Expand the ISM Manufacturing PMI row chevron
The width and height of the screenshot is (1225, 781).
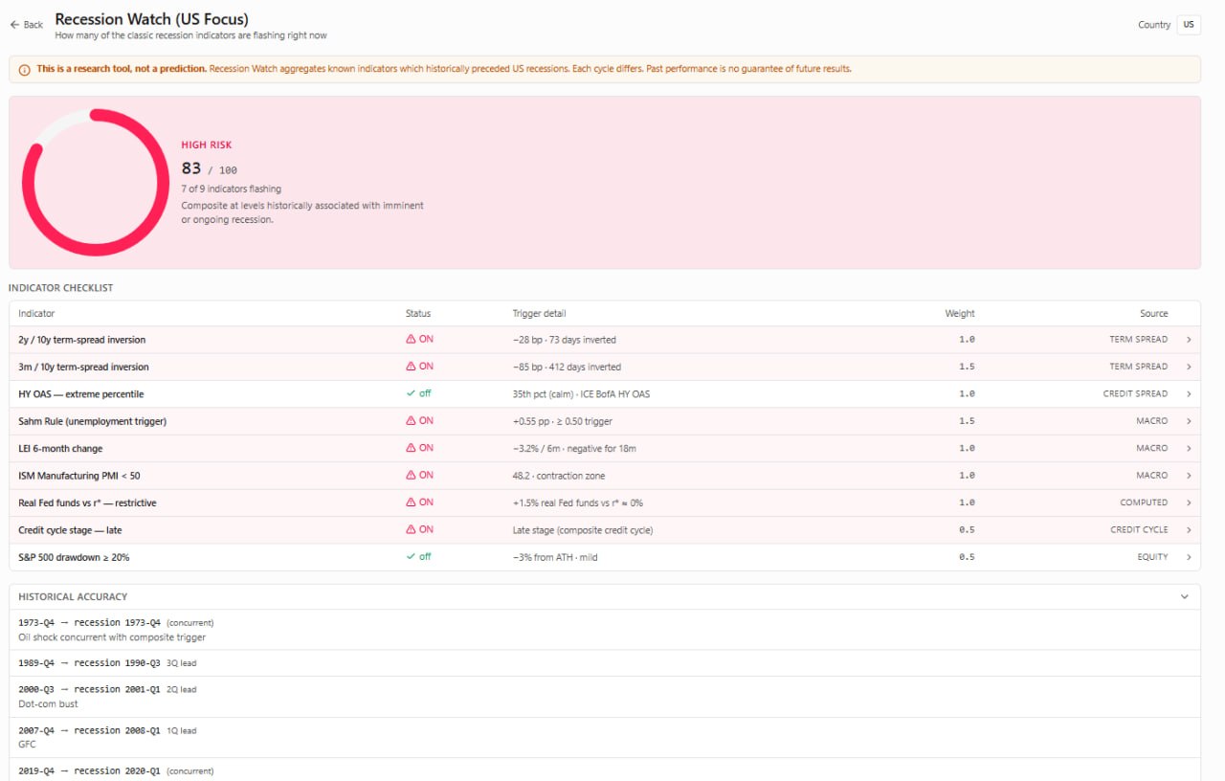pyautogui.click(x=1189, y=476)
